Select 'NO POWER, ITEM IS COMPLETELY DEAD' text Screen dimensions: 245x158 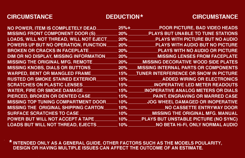click(x=52, y=28)
